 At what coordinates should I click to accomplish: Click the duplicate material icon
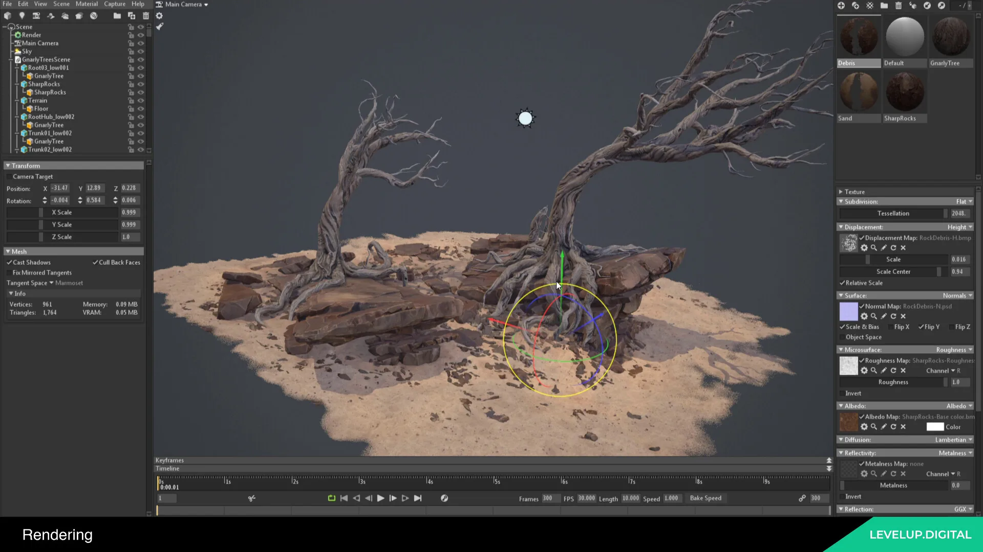[856, 6]
